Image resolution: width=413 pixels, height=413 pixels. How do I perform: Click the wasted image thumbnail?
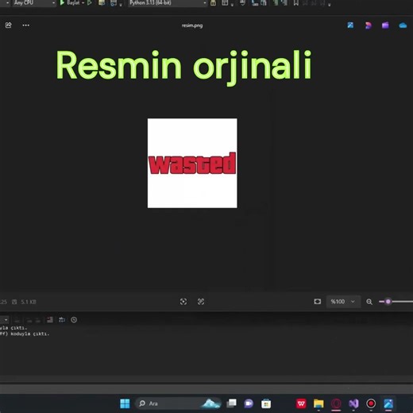[x=192, y=163]
